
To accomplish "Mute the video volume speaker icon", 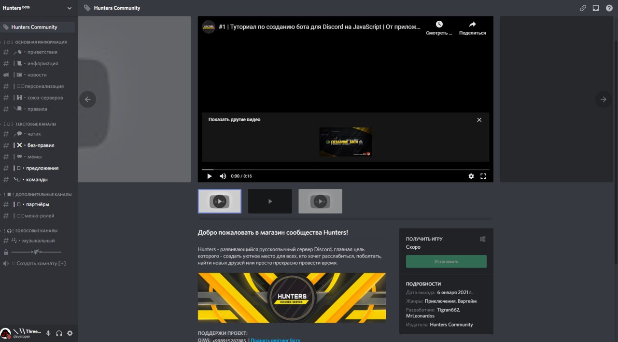I will pos(223,176).
